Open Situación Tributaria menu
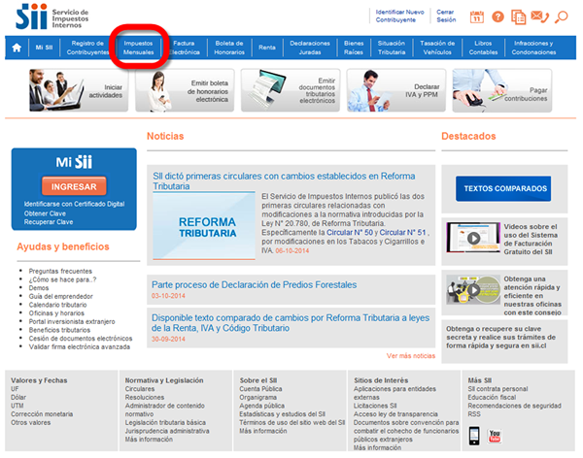The height and width of the screenshot is (458, 583). (392, 48)
